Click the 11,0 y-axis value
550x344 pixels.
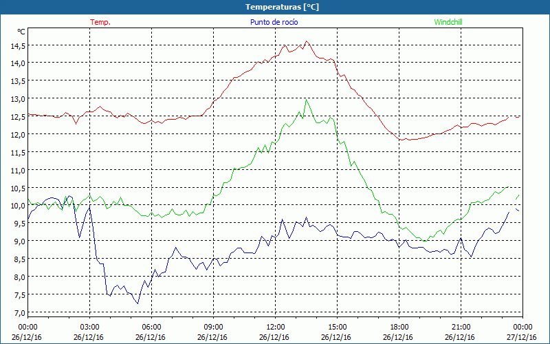coord(18,170)
